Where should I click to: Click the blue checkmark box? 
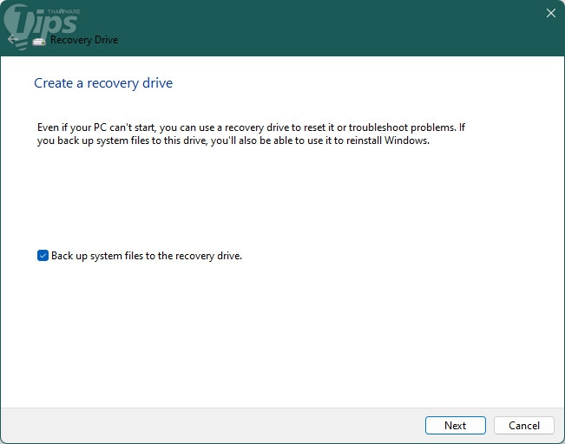(43, 256)
